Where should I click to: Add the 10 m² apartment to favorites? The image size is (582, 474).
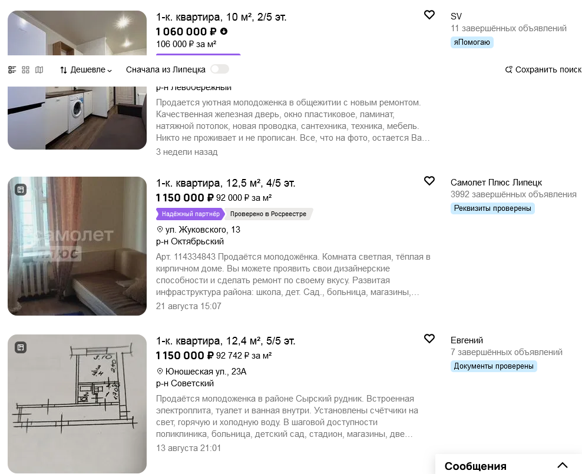429,15
